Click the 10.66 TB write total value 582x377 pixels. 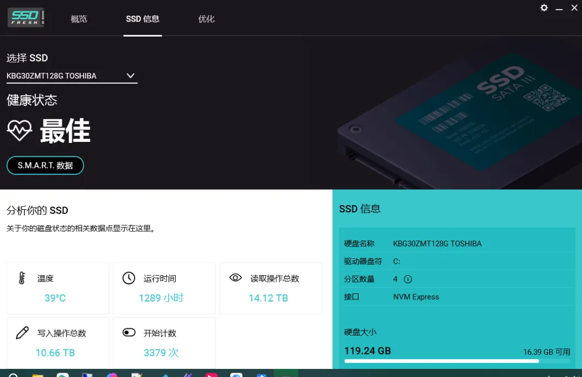(55, 353)
